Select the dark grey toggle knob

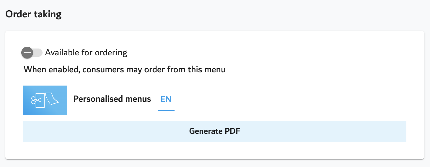(27, 53)
